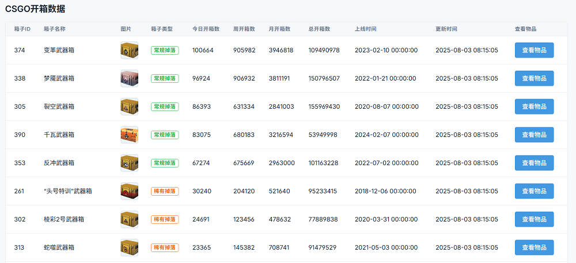576x263 pixels.
Task: Click launch date 2022-07-02 00:00:00
Action: [386, 163]
